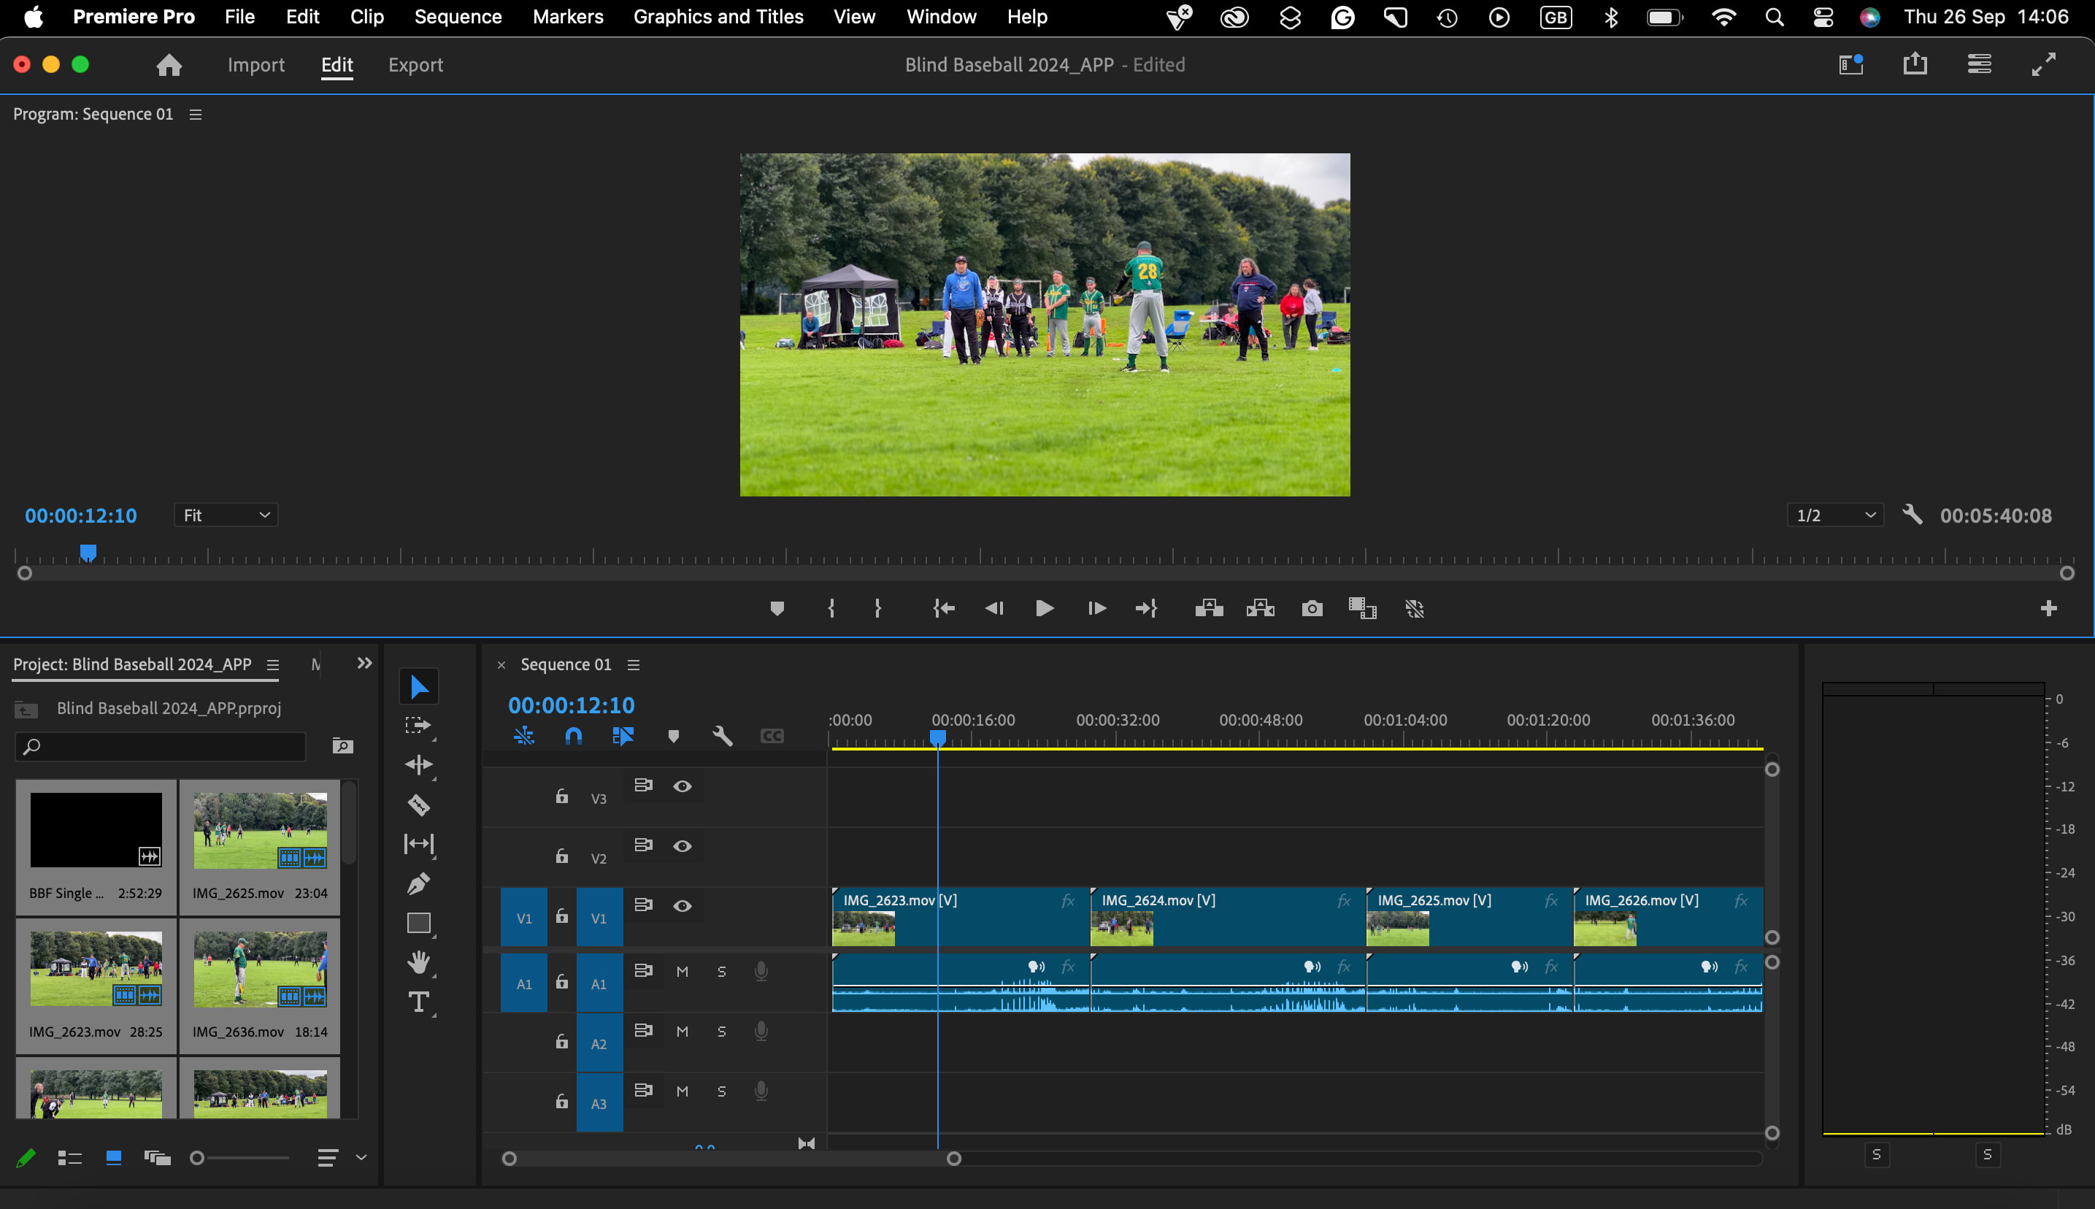Adjust thumbnail size slider handle

pyautogui.click(x=196, y=1157)
